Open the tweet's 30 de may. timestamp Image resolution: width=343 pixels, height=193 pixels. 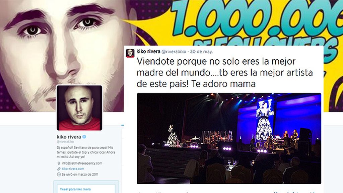[x=201, y=52]
